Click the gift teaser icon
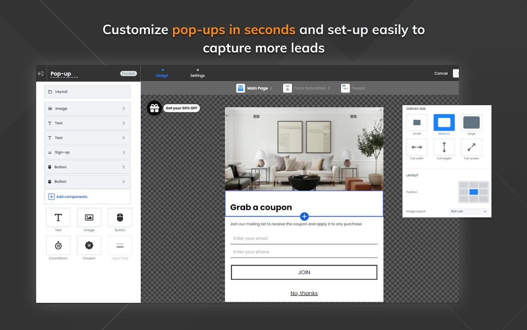This screenshot has height=330, width=527. pyautogui.click(x=154, y=108)
